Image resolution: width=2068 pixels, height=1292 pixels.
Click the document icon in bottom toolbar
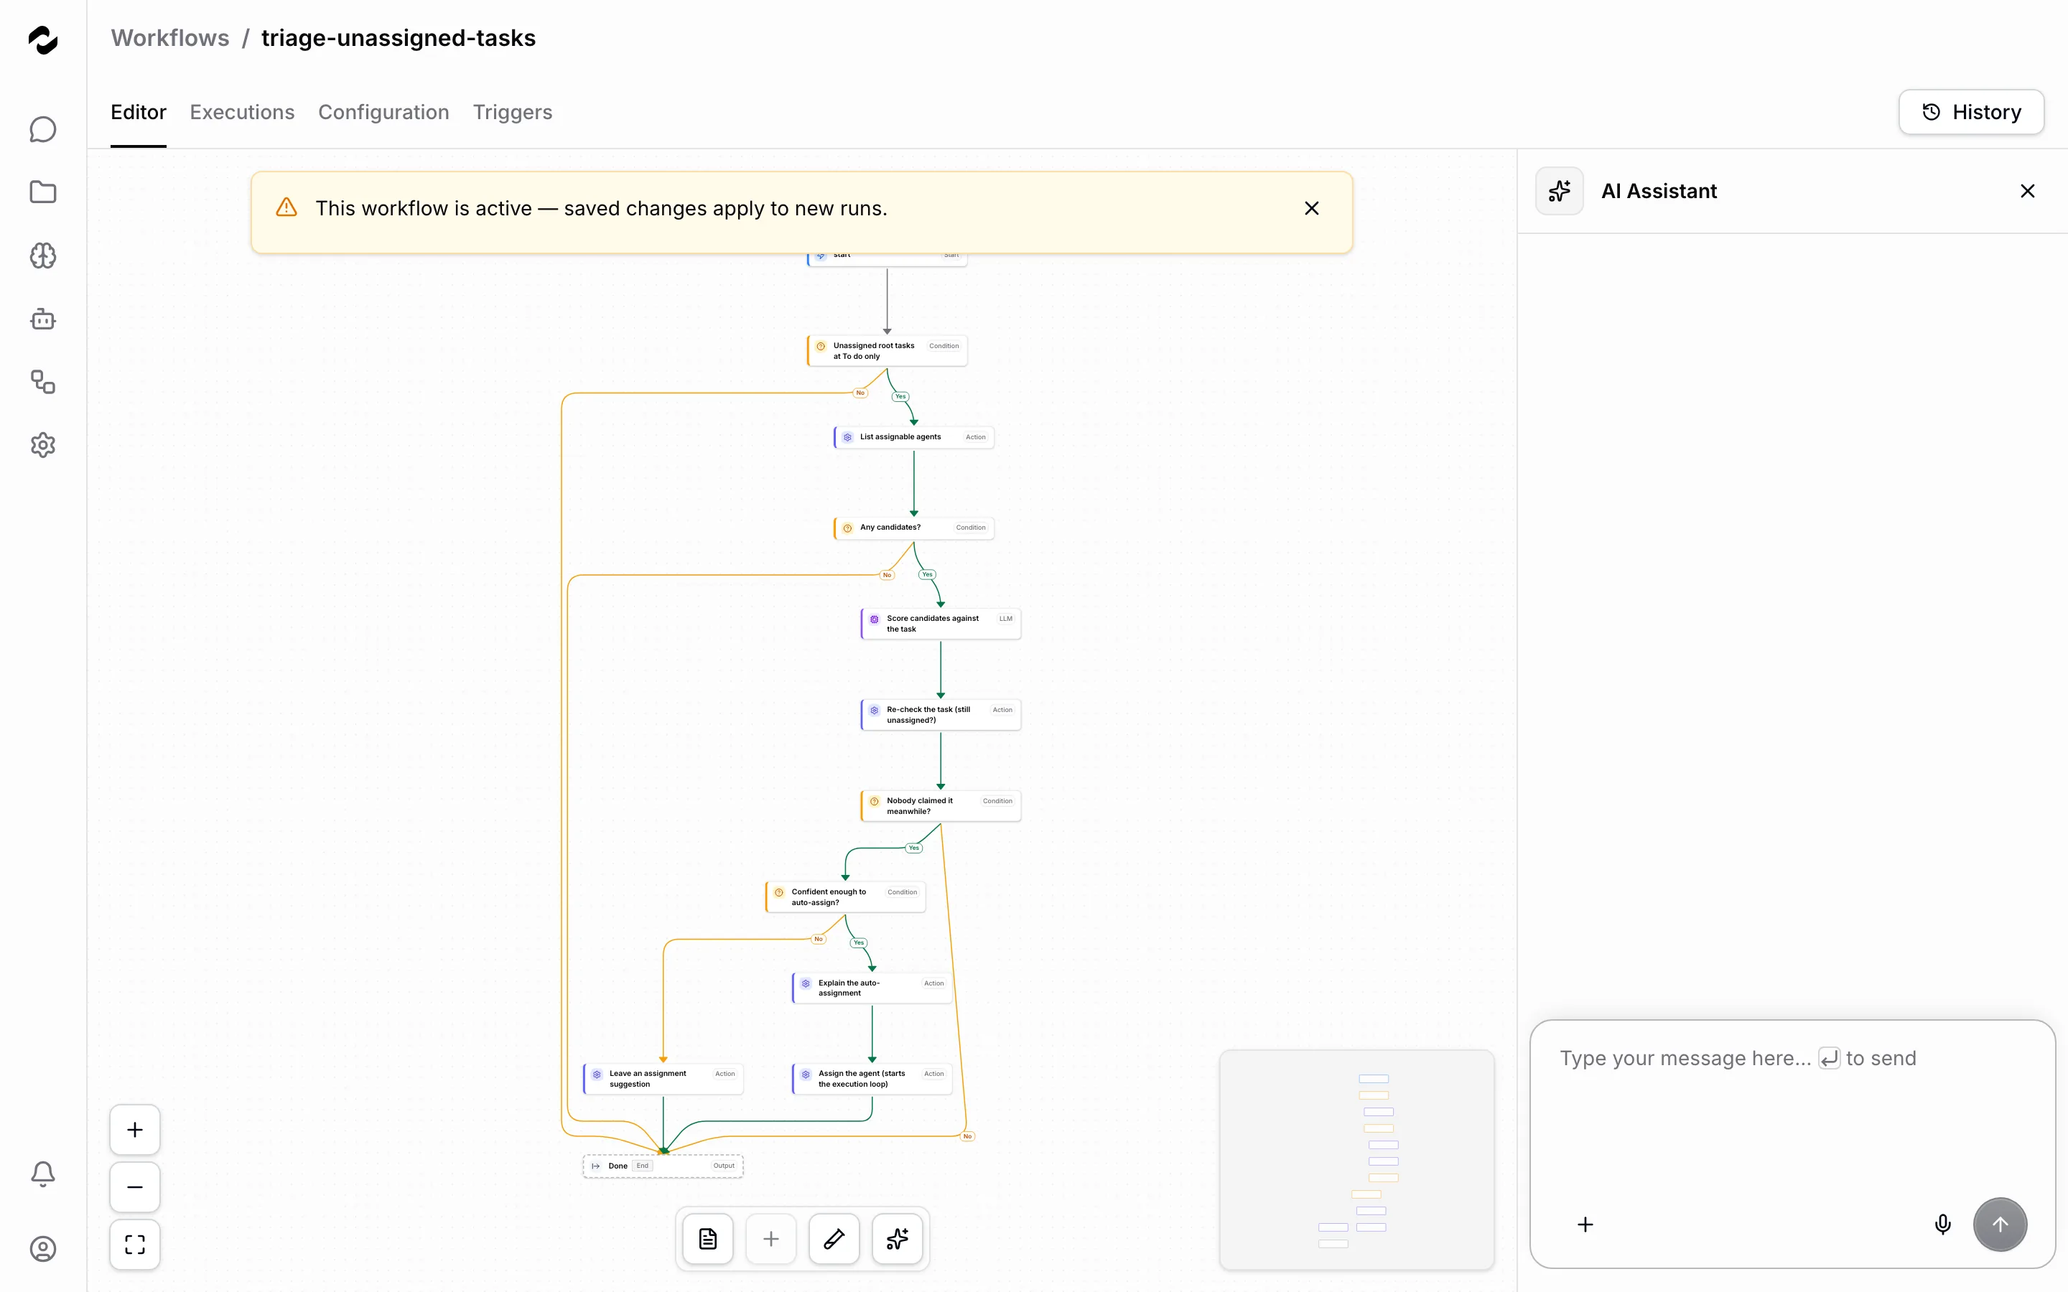(x=707, y=1239)
